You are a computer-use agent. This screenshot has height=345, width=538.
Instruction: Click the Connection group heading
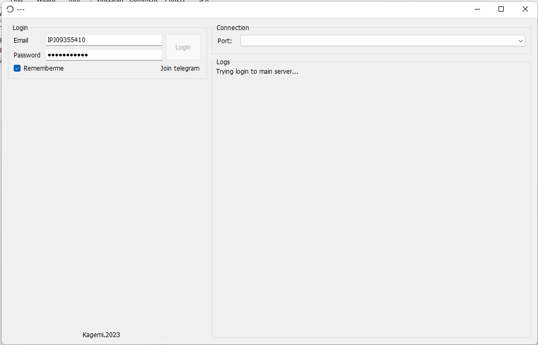pyautogui.click(x=232, y=28)
